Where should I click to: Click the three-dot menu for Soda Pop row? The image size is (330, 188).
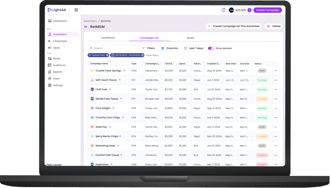(275, 127)
